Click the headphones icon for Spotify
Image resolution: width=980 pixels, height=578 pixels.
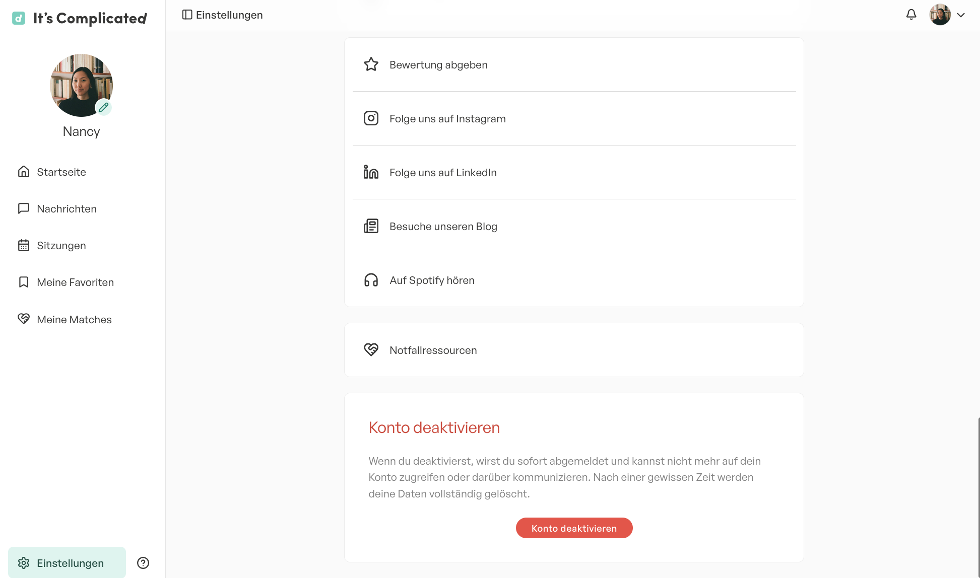(371, 280)
